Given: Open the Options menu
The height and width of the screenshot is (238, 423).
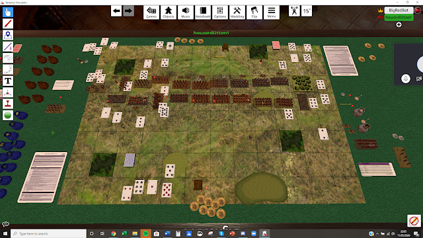Looking at the screenshot, I should coord(220,12).
